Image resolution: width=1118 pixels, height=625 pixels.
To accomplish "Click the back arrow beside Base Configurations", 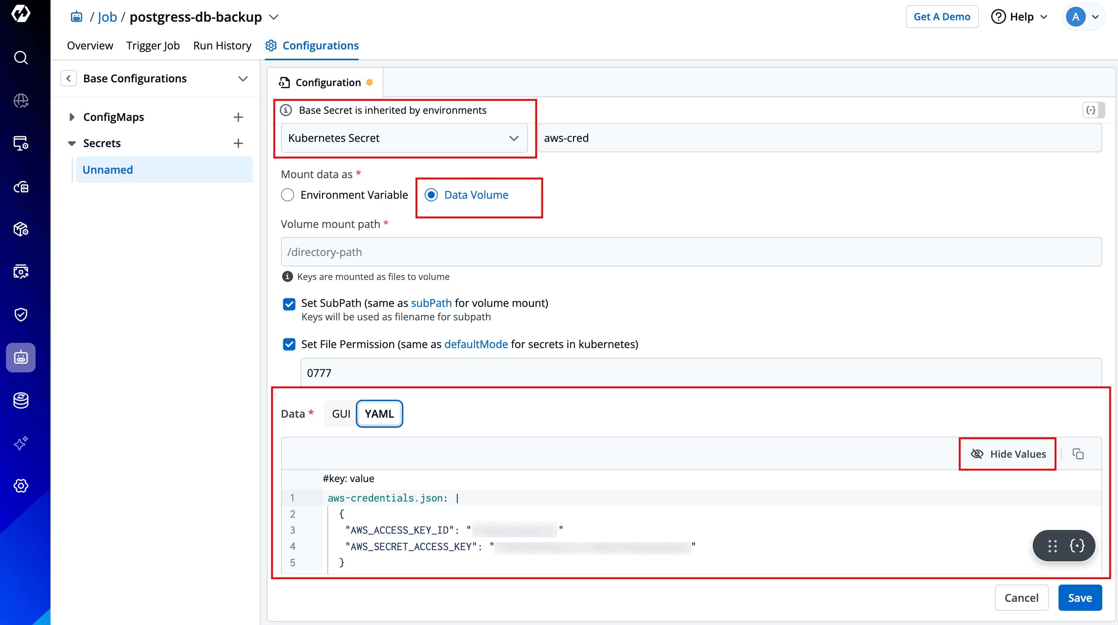I will (x=68, y=79).
